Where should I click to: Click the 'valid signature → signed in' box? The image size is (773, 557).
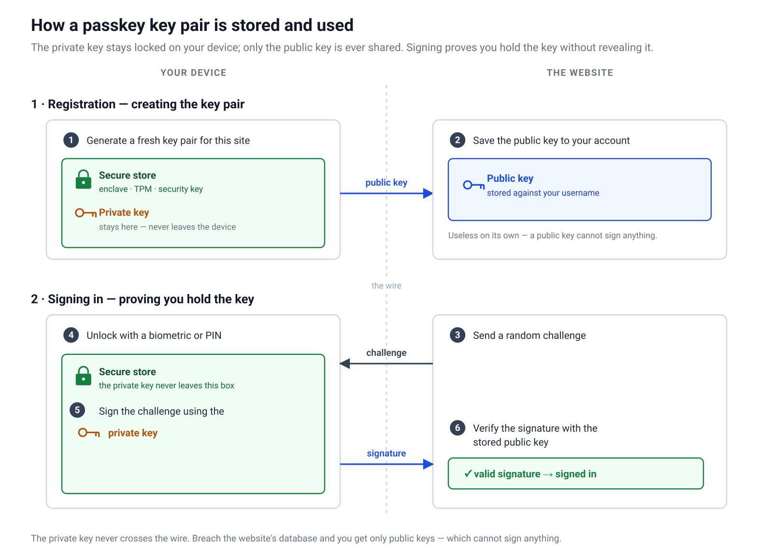576,473
